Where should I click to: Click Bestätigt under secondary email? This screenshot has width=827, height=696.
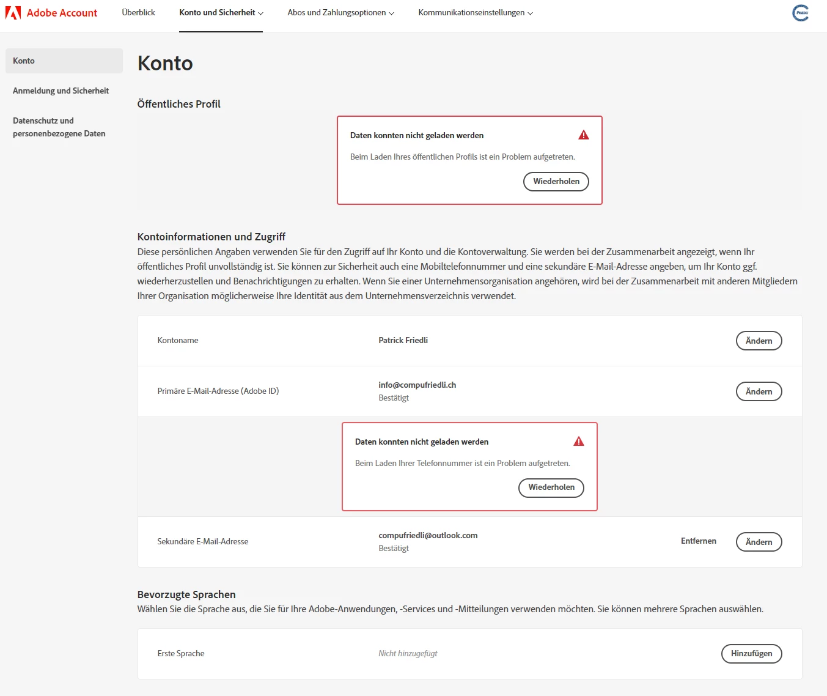(x=394, y=549)
